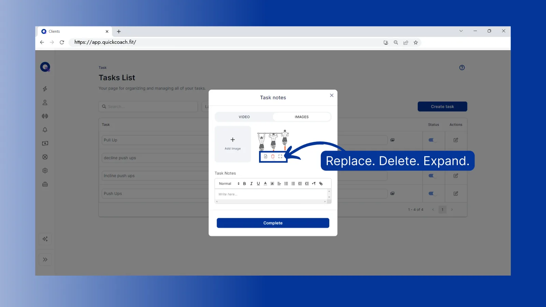Toggle underline formatting in Task Notes editor
The width and height of the screenshot is (546, 307).
258,184
